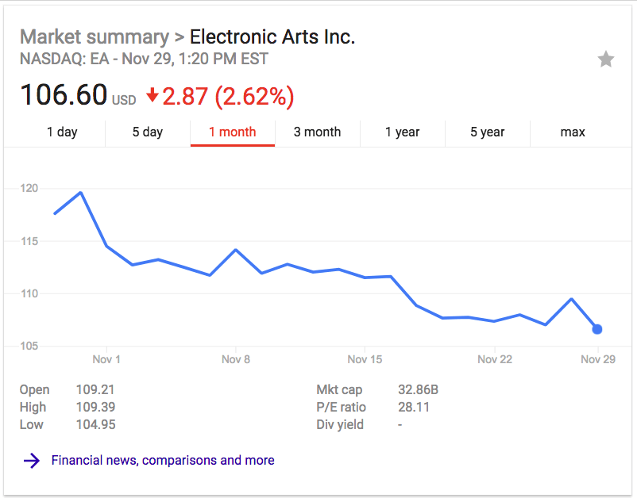Select the max range tab

tap(573, 132)
